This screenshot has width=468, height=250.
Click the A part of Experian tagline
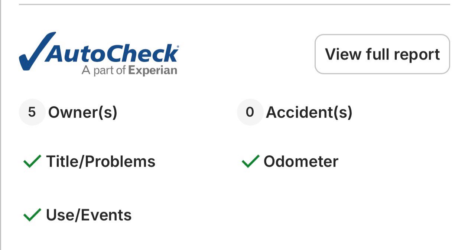click(129, 70)
